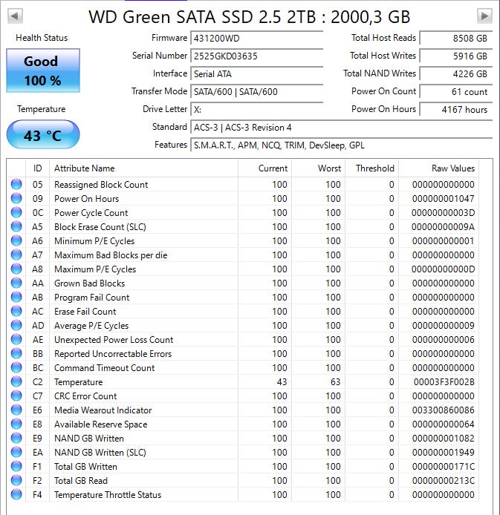Click the Power On Count value box

(455, 92)
